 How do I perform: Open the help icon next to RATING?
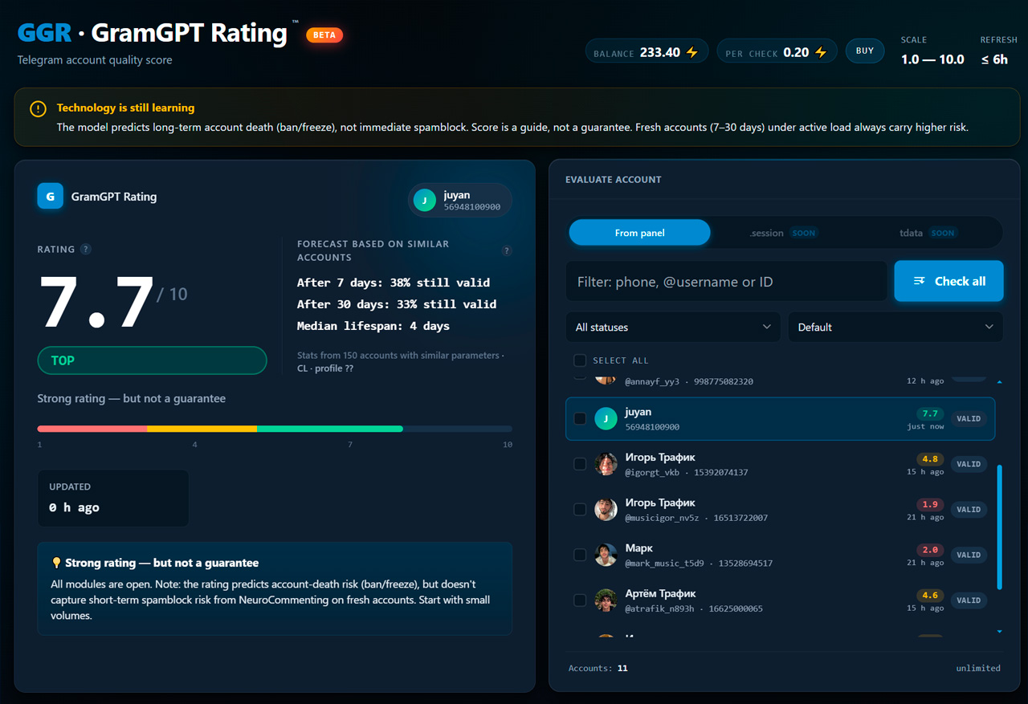pos(86,249)
